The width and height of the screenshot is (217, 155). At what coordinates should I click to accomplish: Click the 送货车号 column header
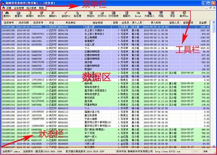tap(38, 22)
